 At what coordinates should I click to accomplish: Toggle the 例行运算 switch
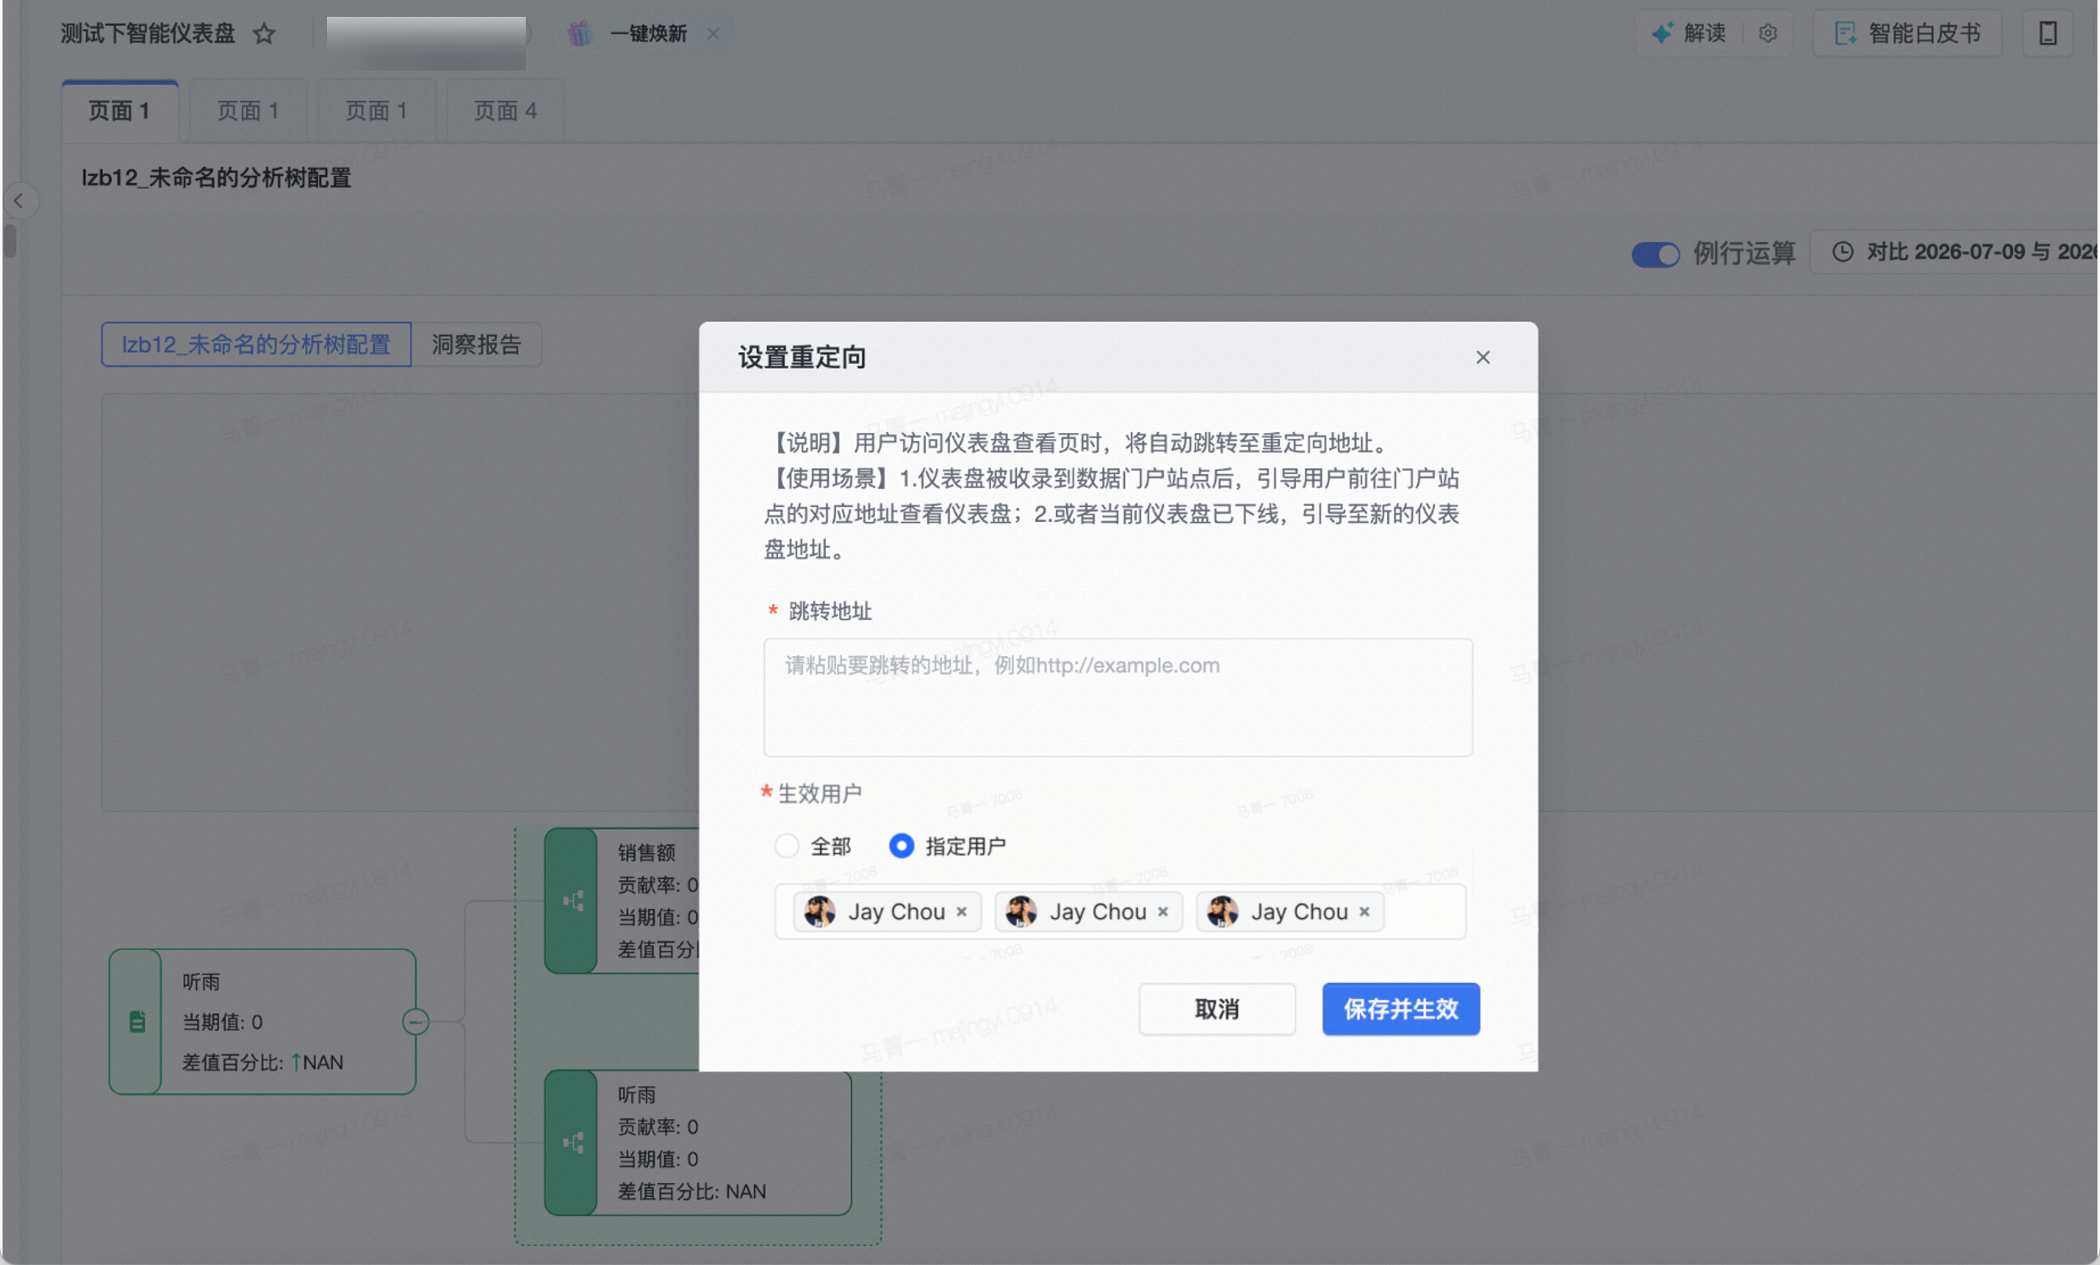click(1654, 253)
